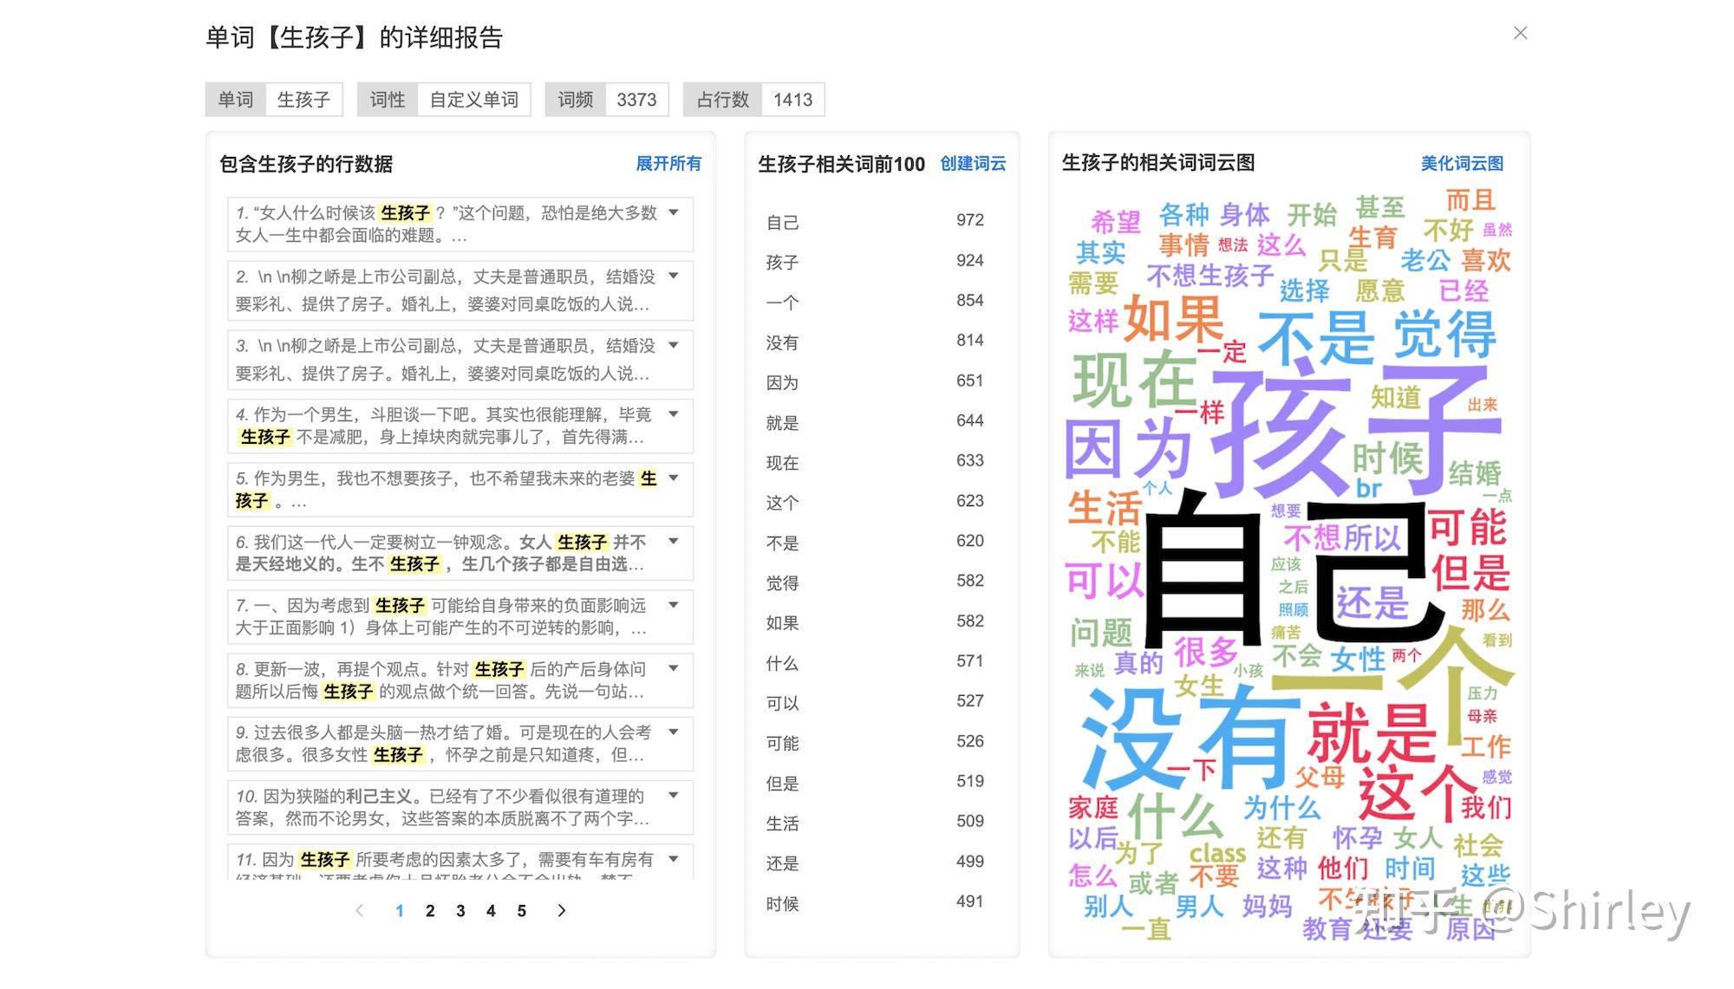This screenshot has width=1734, height=989.
Task: Expand row 5 作为男生 arrow
Action: [674, 478]
